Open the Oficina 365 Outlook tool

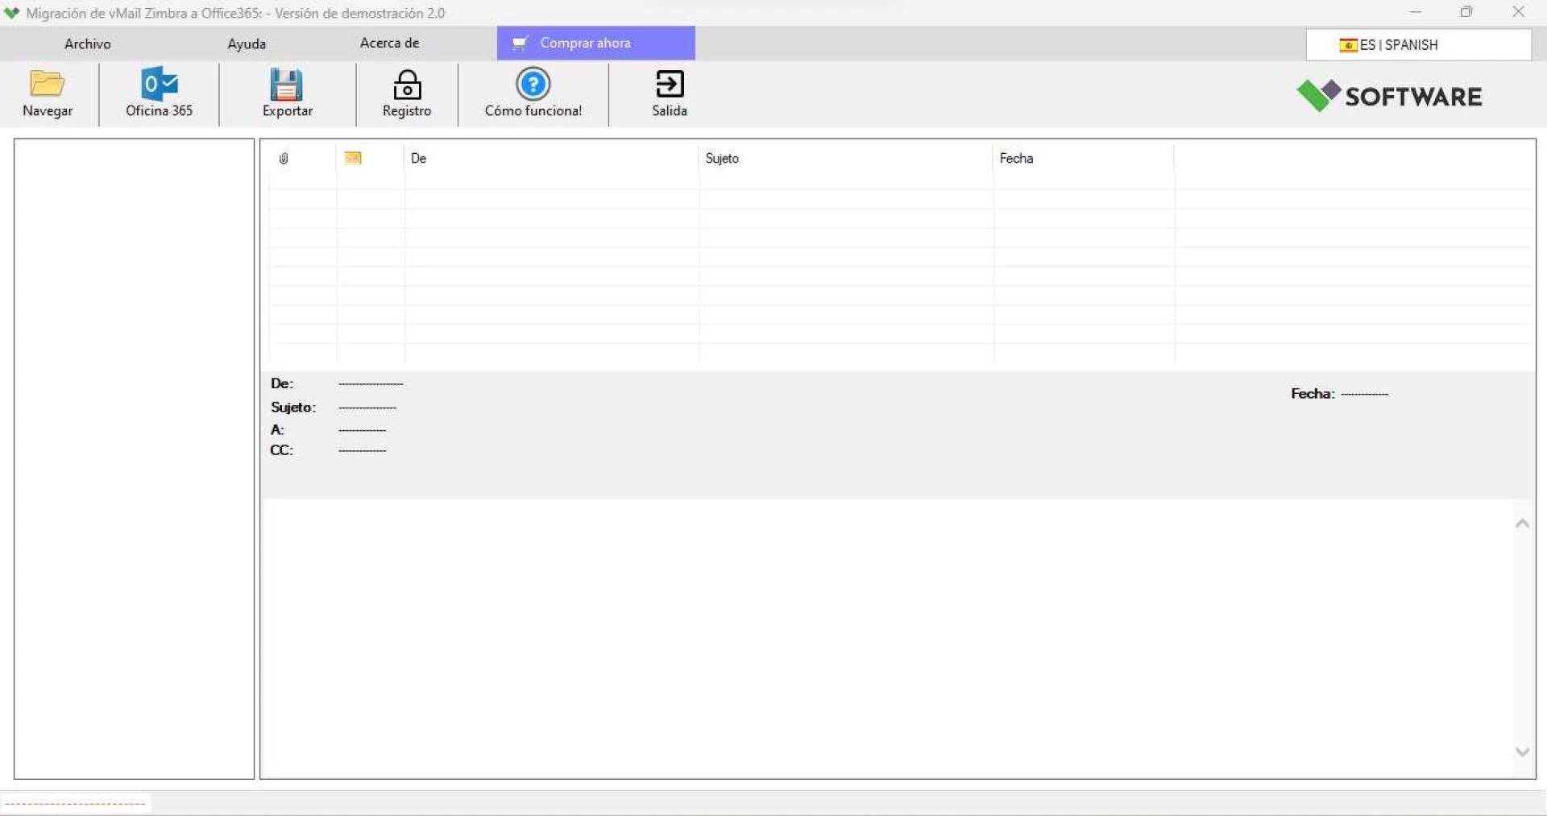tap(159, 84)
